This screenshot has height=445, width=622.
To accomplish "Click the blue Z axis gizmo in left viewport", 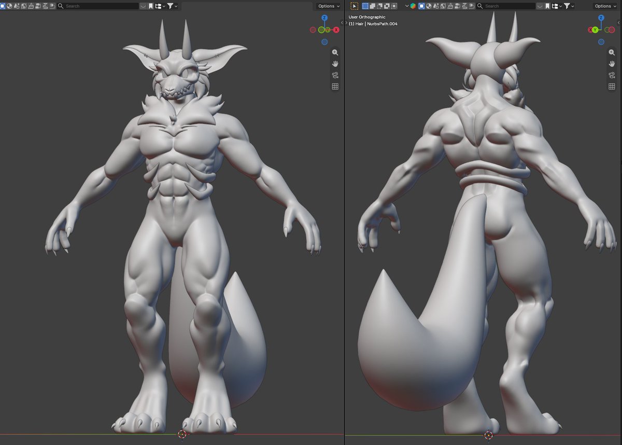I will click(x=324, y=18).
